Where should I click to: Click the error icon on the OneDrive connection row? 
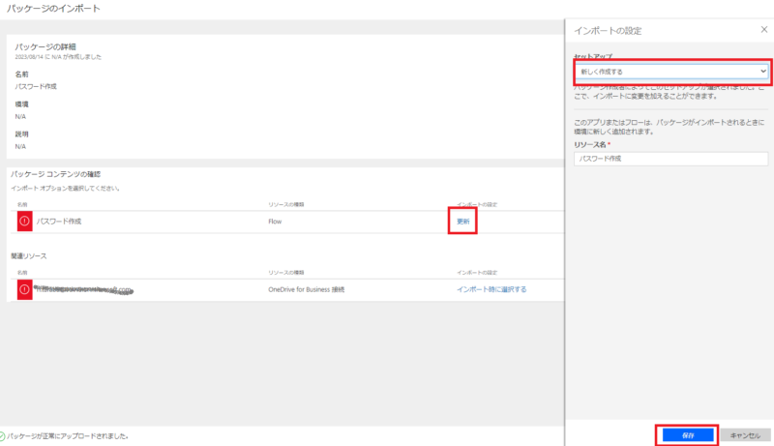24,288
